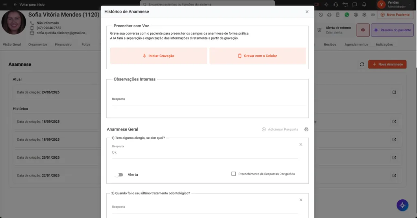Screen dimensions: 417x218
Task: Open the anamnese history entry 22/01/2025
Action: [394, 175]
